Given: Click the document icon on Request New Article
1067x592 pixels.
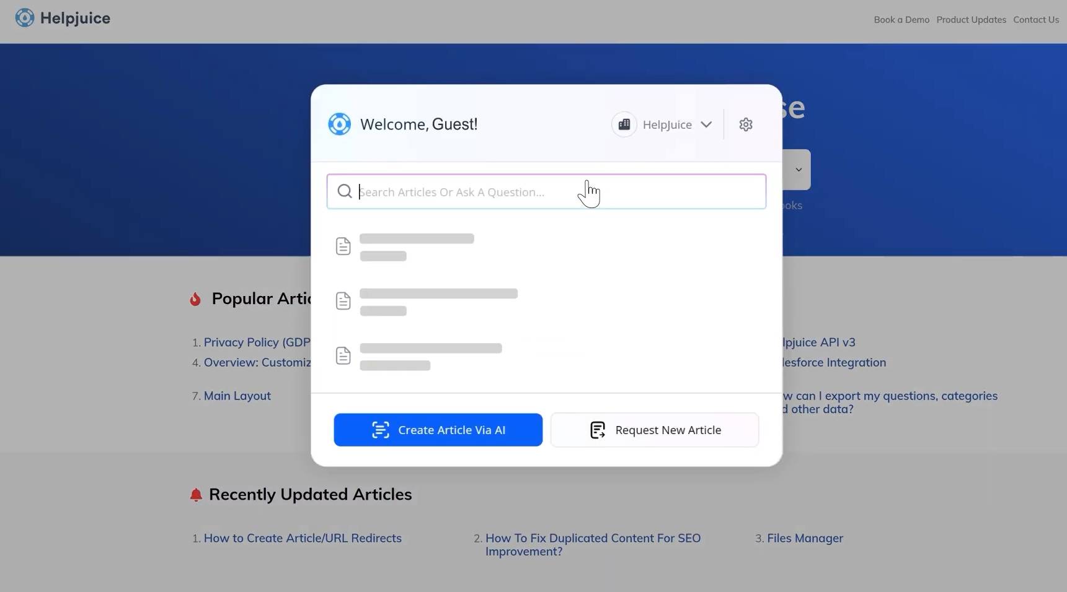Looking at the screenshot, I should 597,430.
